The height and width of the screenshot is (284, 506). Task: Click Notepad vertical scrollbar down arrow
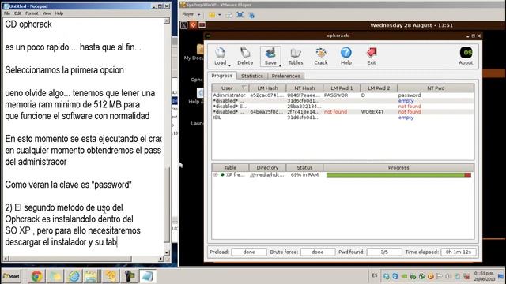pyautogui.click(x=167, y=252)
